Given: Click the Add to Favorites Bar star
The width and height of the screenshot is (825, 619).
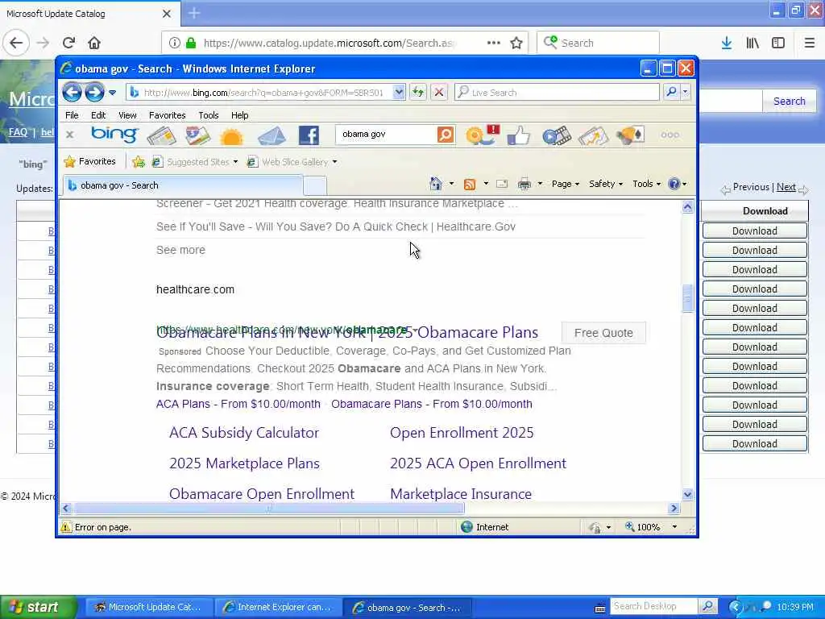Looking at the screenshot, I should click(139, 161).
